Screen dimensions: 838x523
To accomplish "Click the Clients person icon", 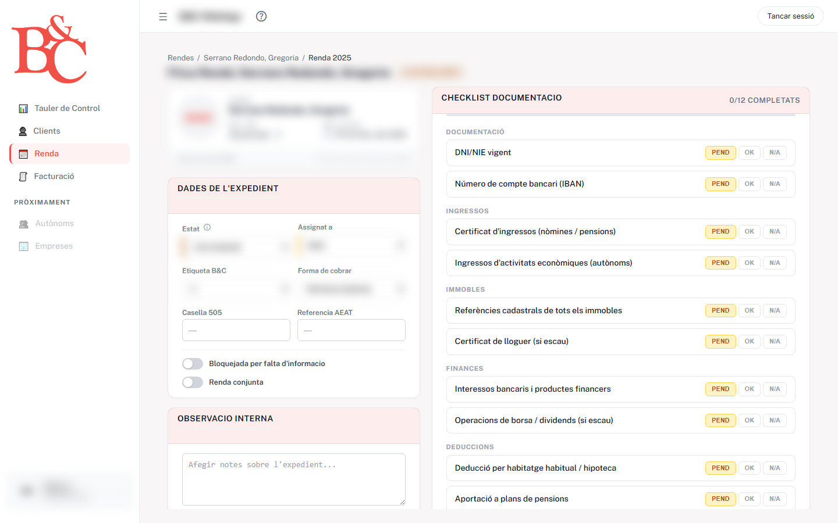I will tap(23, 131).
